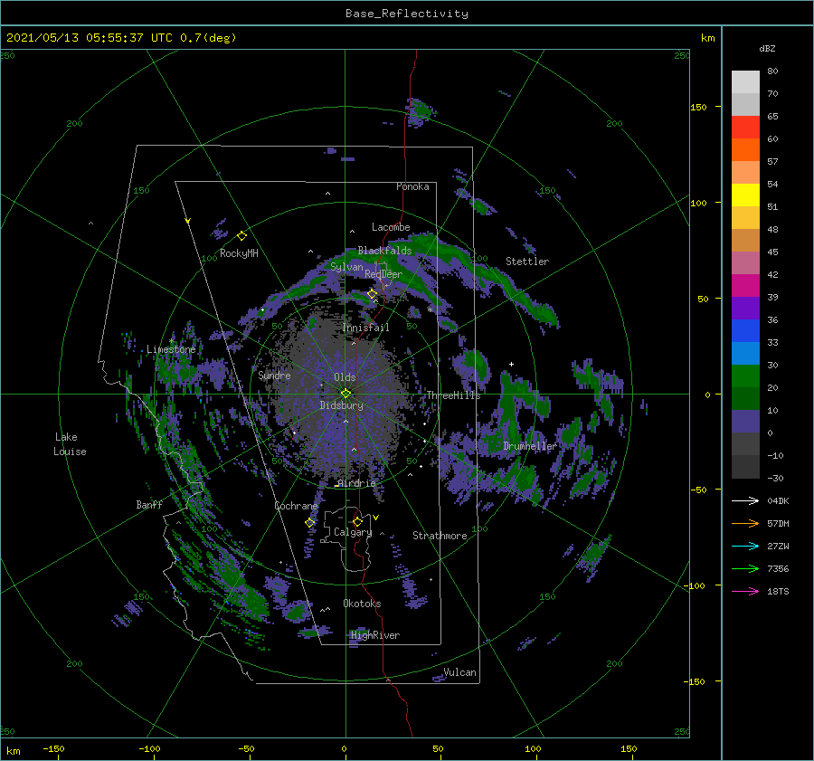Click the -30 value in dBZ legend

(775, 478)
